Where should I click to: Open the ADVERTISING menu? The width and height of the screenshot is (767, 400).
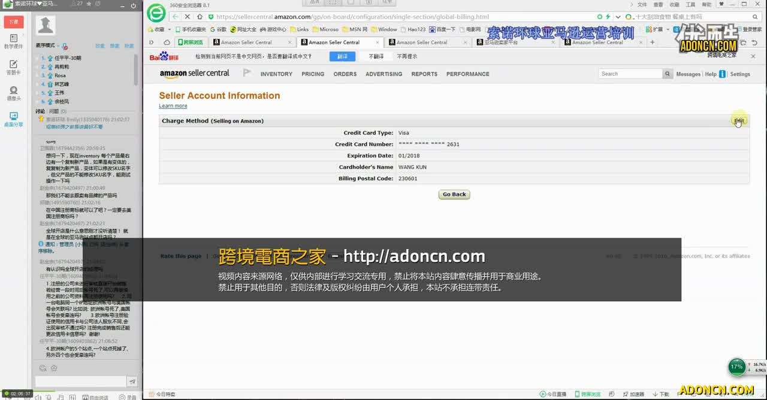[384, 74]
